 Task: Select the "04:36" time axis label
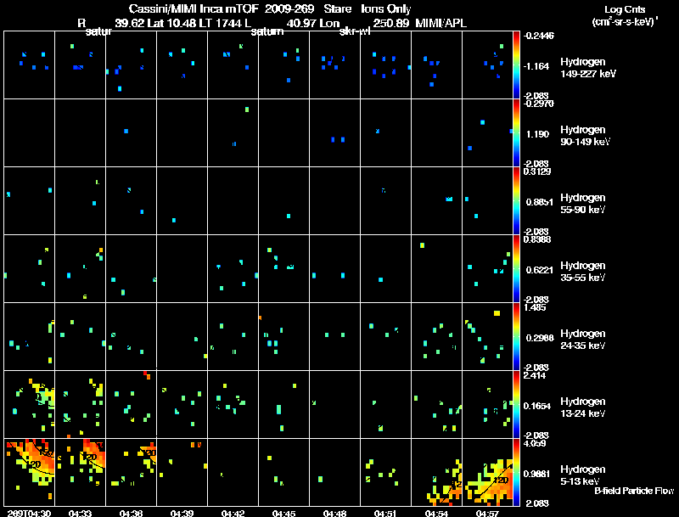coord(132,513)
